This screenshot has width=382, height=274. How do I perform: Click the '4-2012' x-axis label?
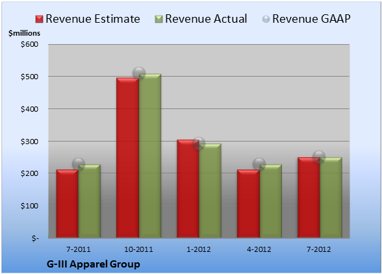pyautogui.click(x=259, y=249)
